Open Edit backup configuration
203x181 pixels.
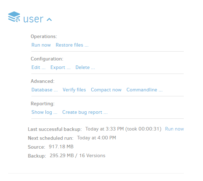(39, 68)
